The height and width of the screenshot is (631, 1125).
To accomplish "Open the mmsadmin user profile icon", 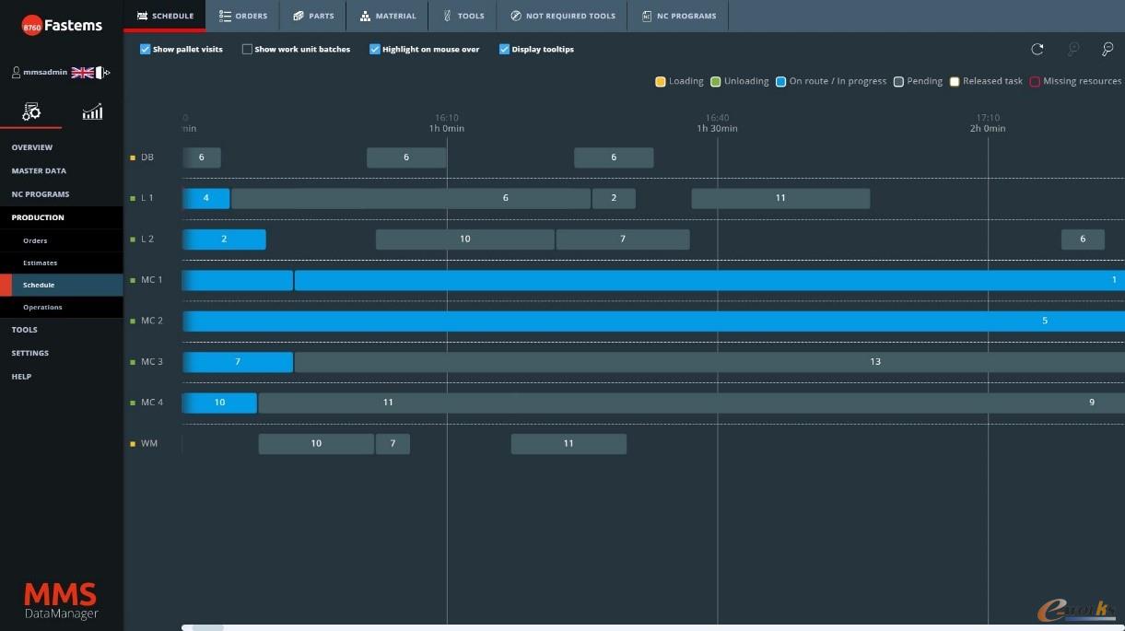I will [x=16, y=72].
